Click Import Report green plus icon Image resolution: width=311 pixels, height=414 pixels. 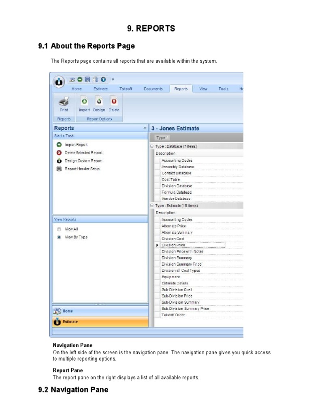point(59,145)
